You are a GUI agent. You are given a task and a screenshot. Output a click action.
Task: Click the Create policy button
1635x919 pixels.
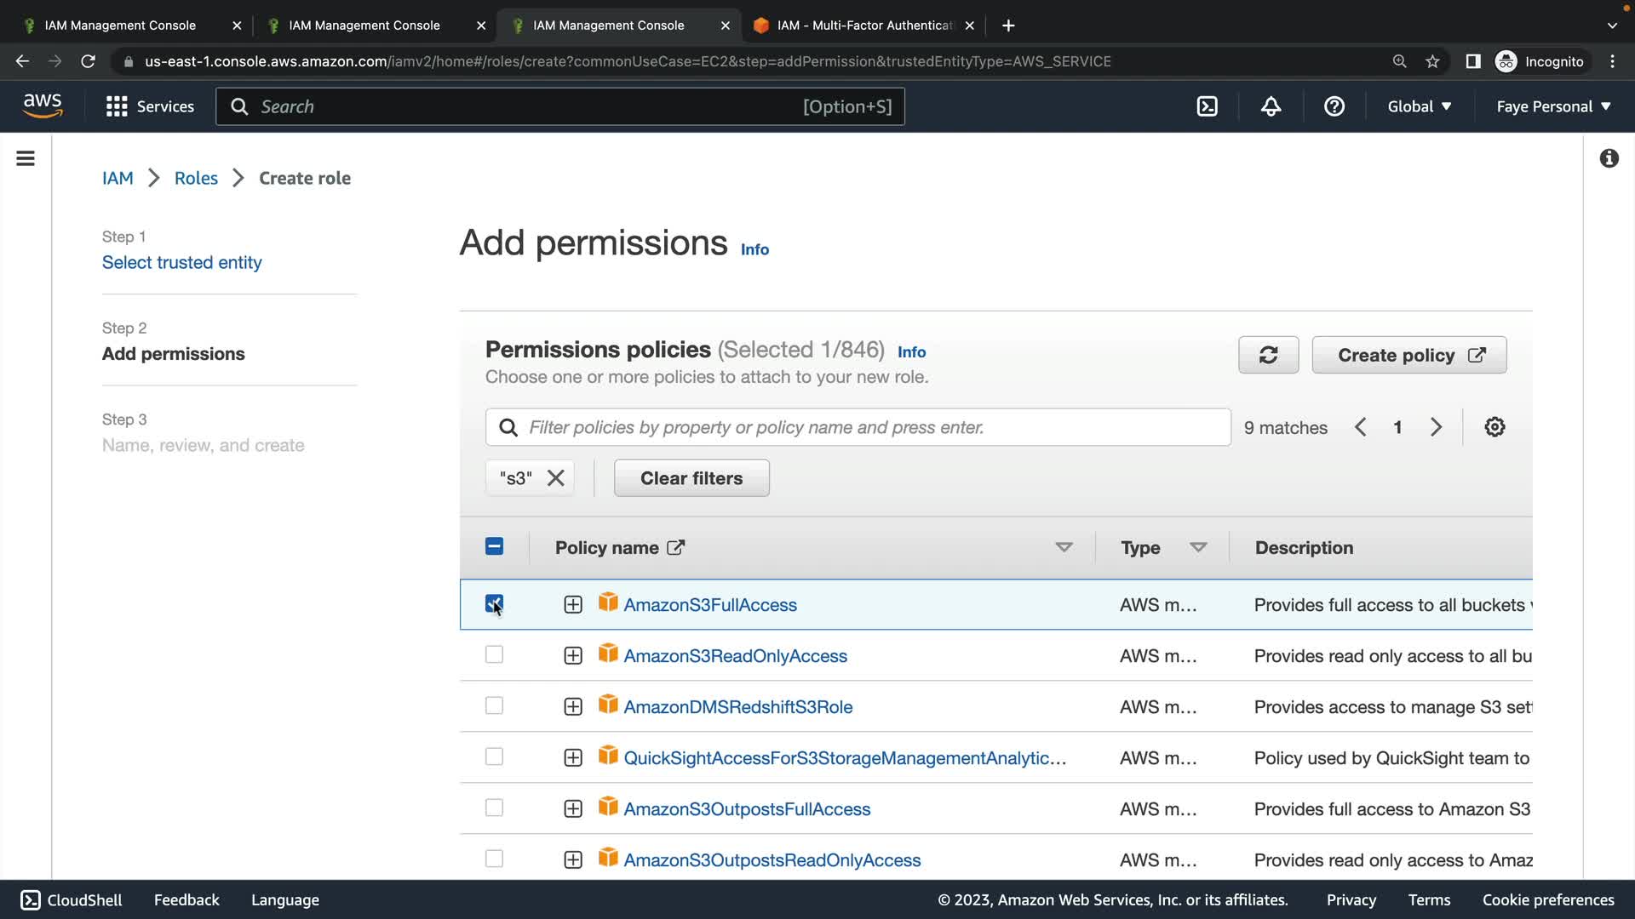1408,355
